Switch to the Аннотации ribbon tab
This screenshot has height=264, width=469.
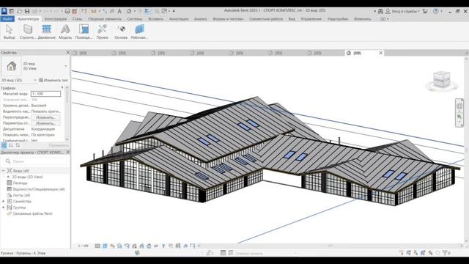pyautogui.click(x=179, y=19)
